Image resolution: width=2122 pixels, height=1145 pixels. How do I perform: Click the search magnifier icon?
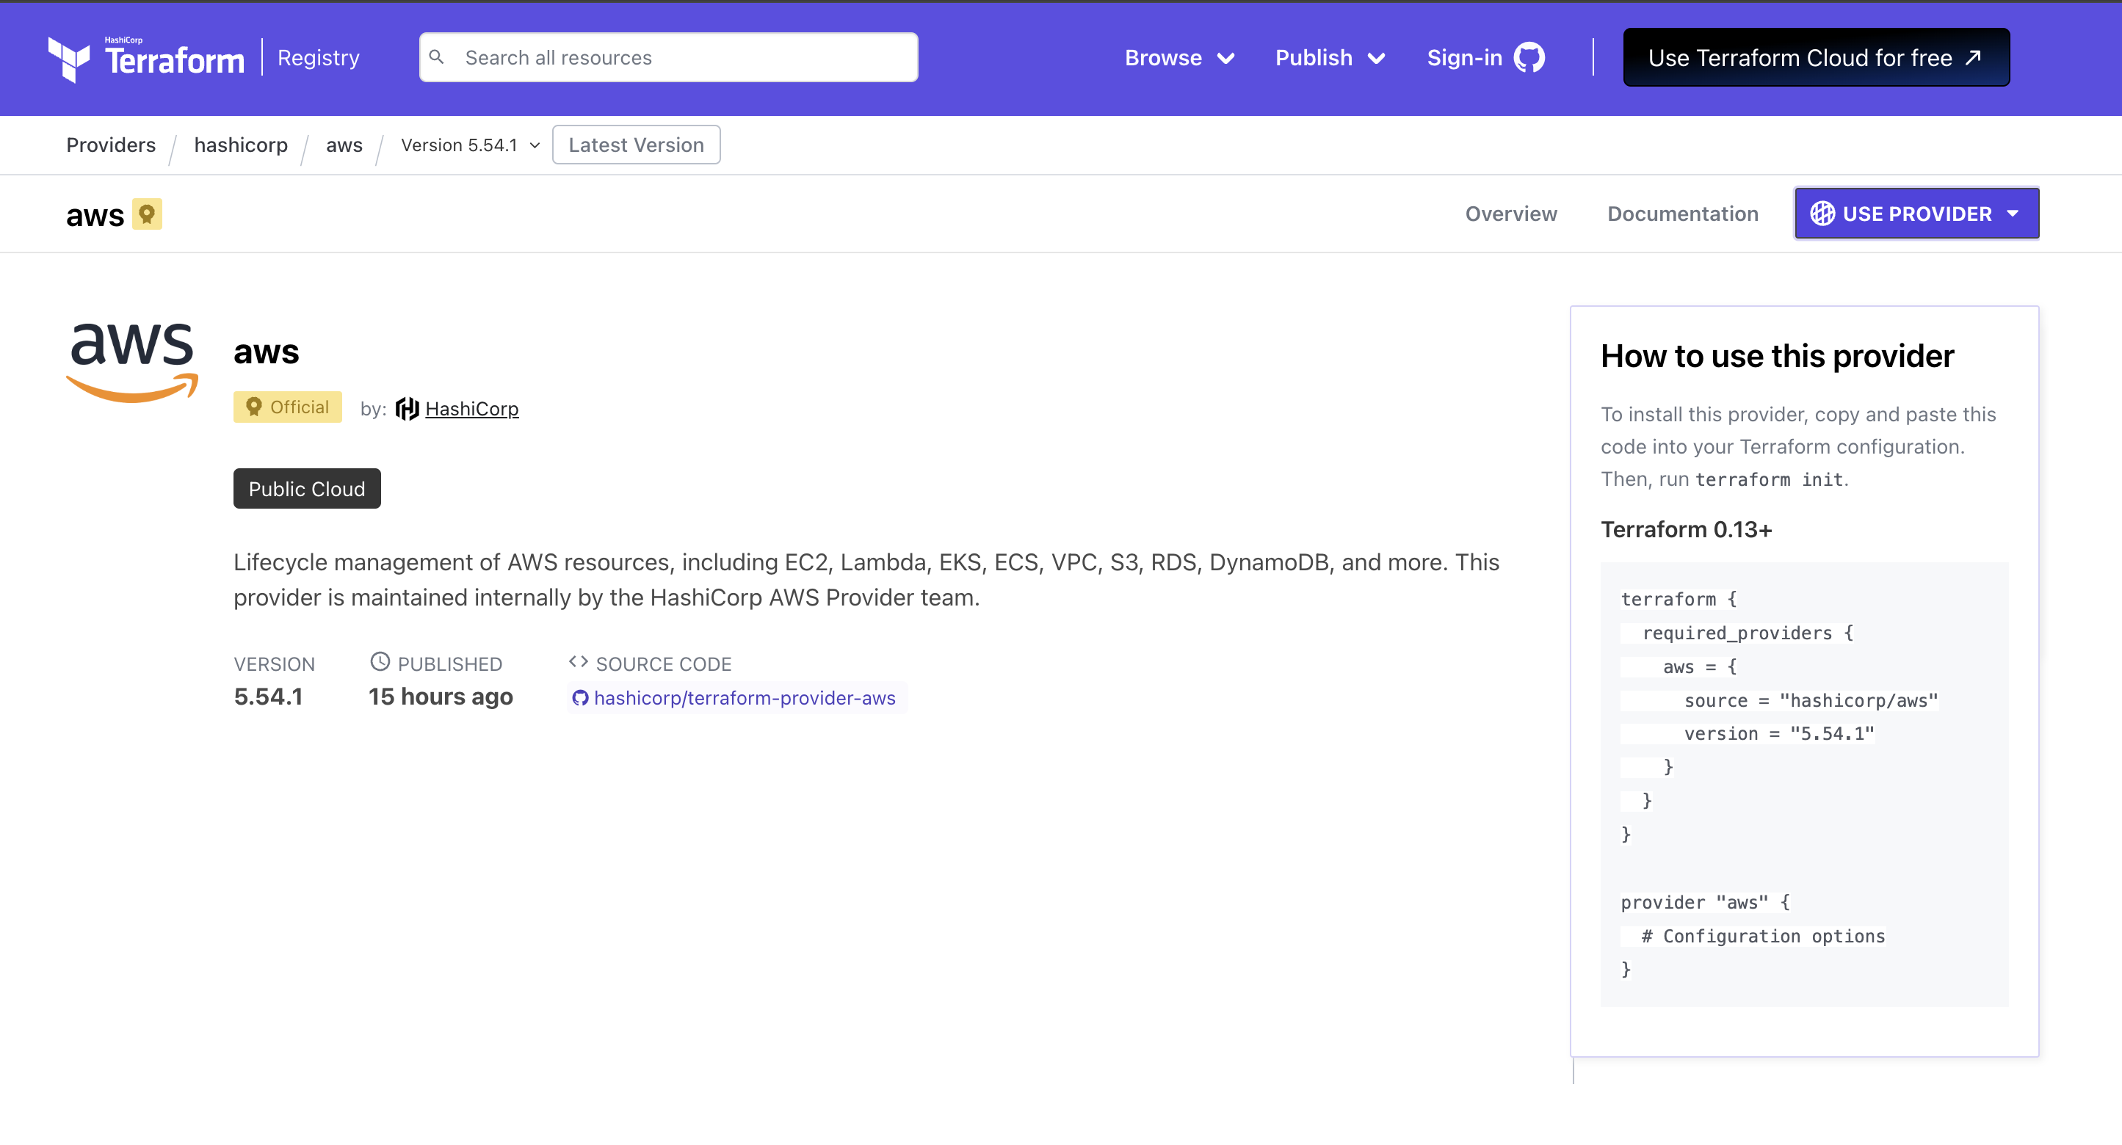coord(437,57)
